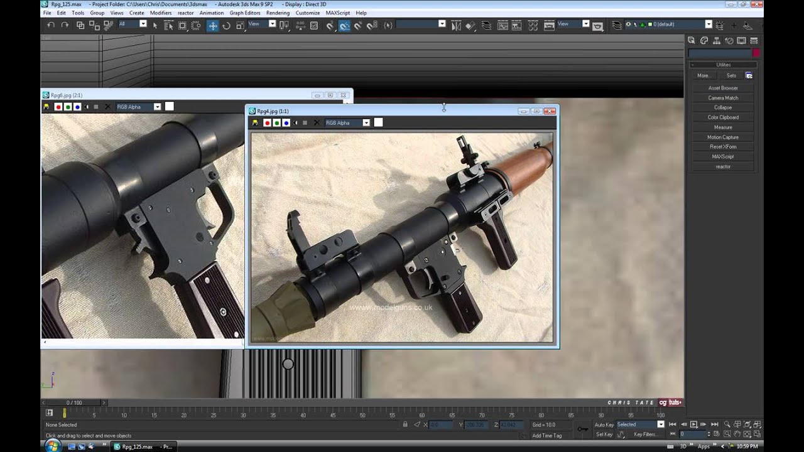Click the Reset XForm button
Image resolution: width=804 pixels, height=452 pixels.
(x=723, y=147)
